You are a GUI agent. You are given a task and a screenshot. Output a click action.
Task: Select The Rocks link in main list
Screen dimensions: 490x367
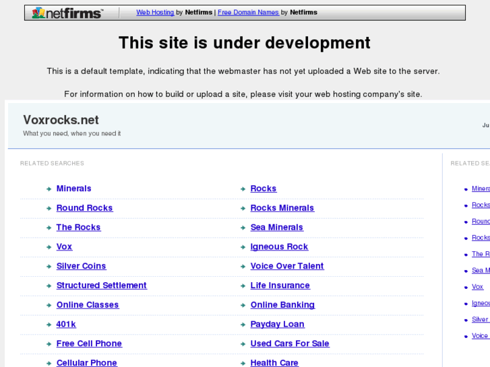pos(78,227)
